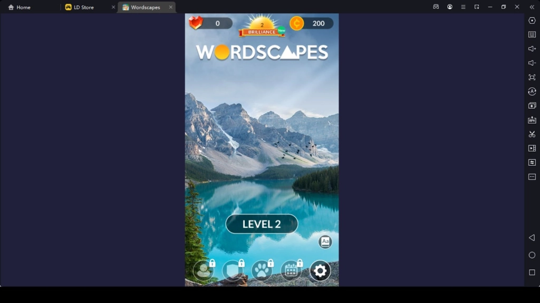
Task: Open the Wordscapes settings gear
Action: (320, 271)
